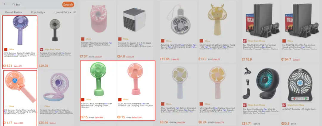The width and height of the screenshot is (322, 126).
Task: Click Ships from China icon for AUNONT LED Light
Action: click(x=284, y=105)
